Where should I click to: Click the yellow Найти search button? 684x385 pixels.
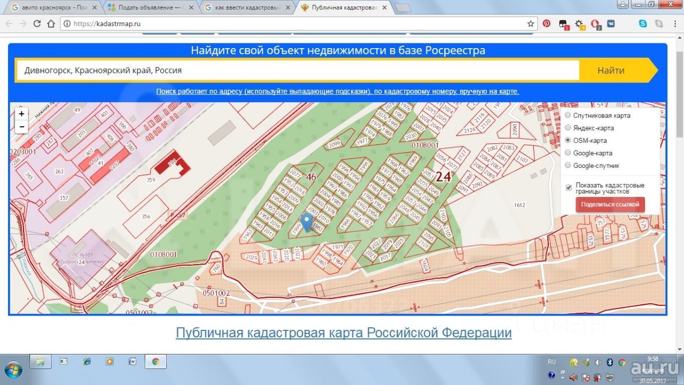(x=611, y=70)
